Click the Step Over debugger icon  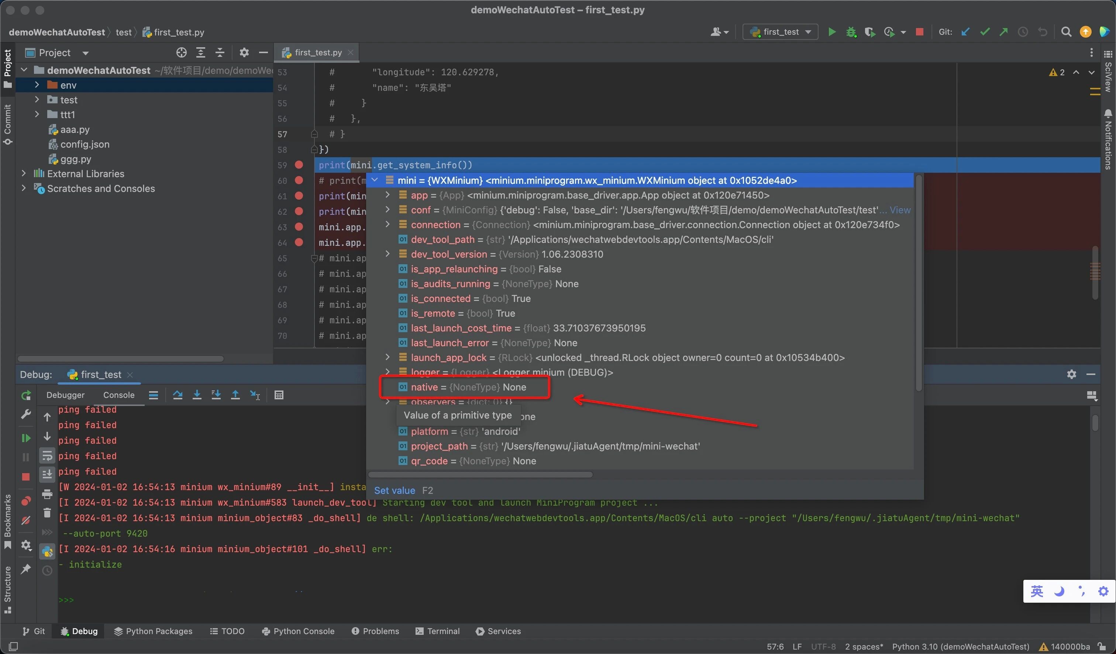point(178,395)
